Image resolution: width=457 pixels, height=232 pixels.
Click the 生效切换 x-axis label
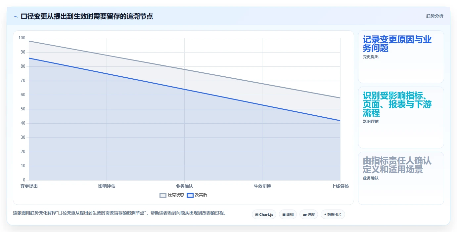click(262, 186)
